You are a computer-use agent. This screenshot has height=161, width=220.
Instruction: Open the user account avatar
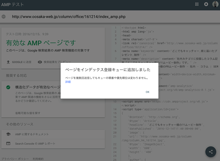pos(215,4)
